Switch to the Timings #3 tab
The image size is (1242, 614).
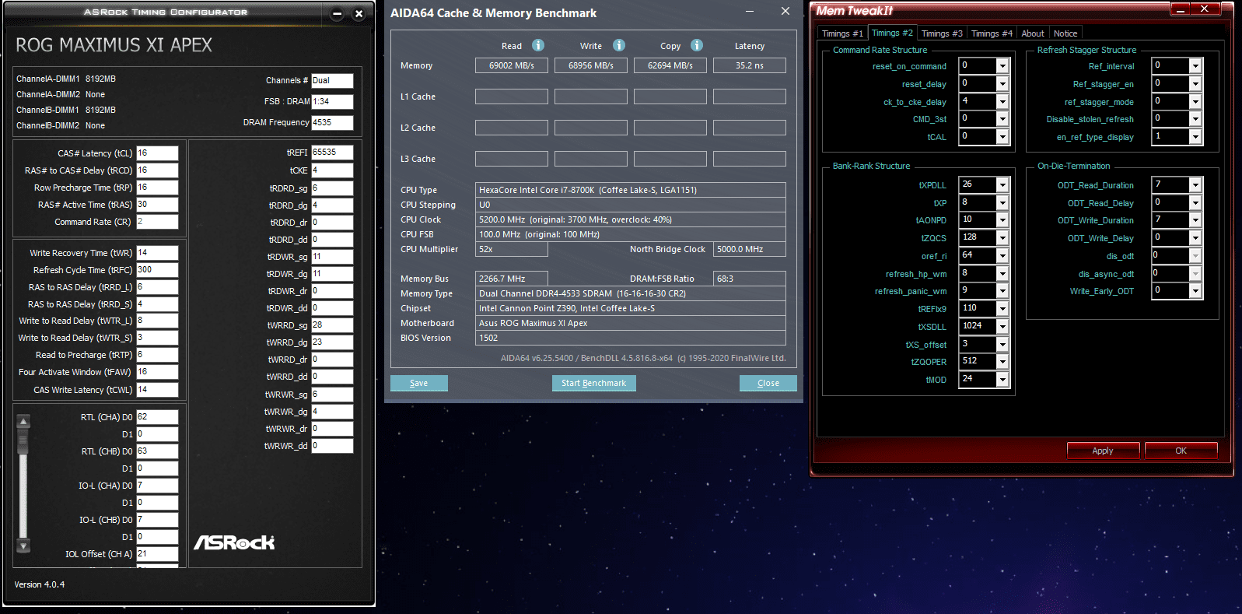[942, 33]
